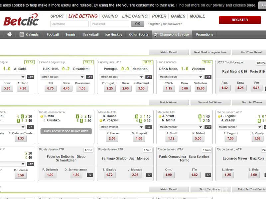Click the red REGISTER button

[240, 20]
